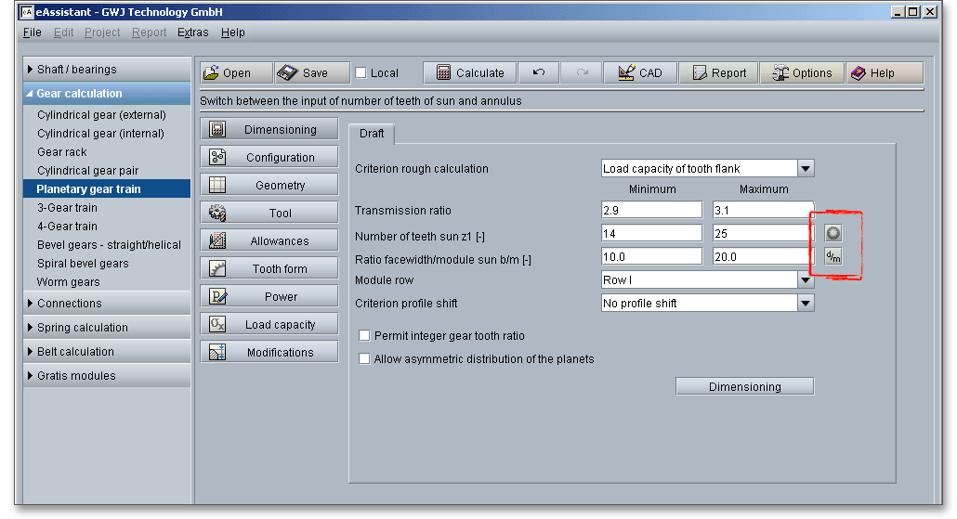Open the Options toolbar button

801,73
